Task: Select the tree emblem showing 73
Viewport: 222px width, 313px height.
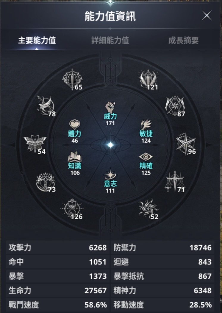Action: tap(46, 182)
